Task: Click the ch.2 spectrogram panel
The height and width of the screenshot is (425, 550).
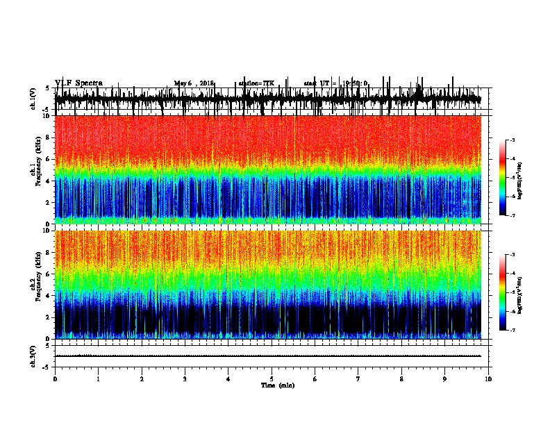Action: (268, 285)
